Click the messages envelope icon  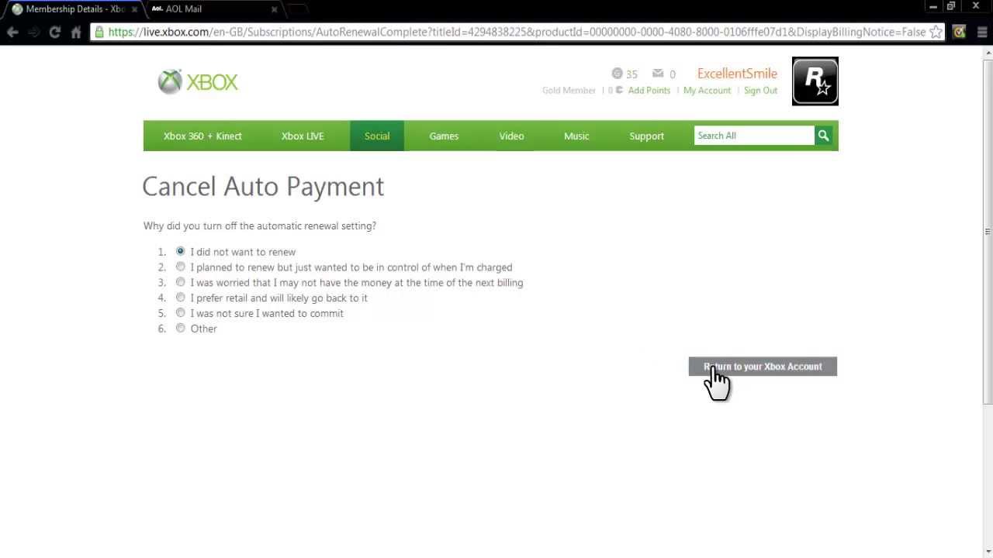pos(658,74)
